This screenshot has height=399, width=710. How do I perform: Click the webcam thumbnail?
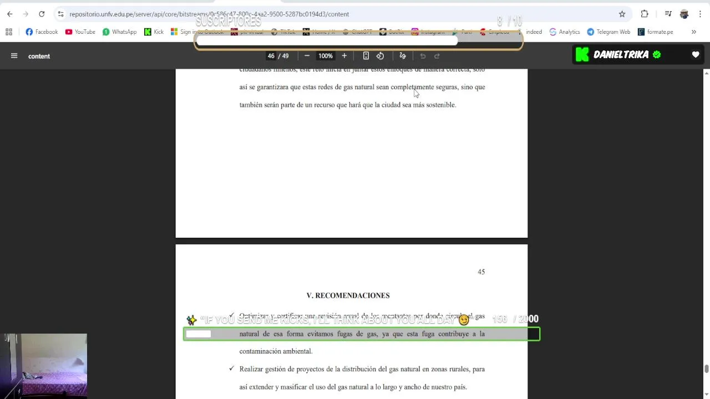(x=44, y=366)
